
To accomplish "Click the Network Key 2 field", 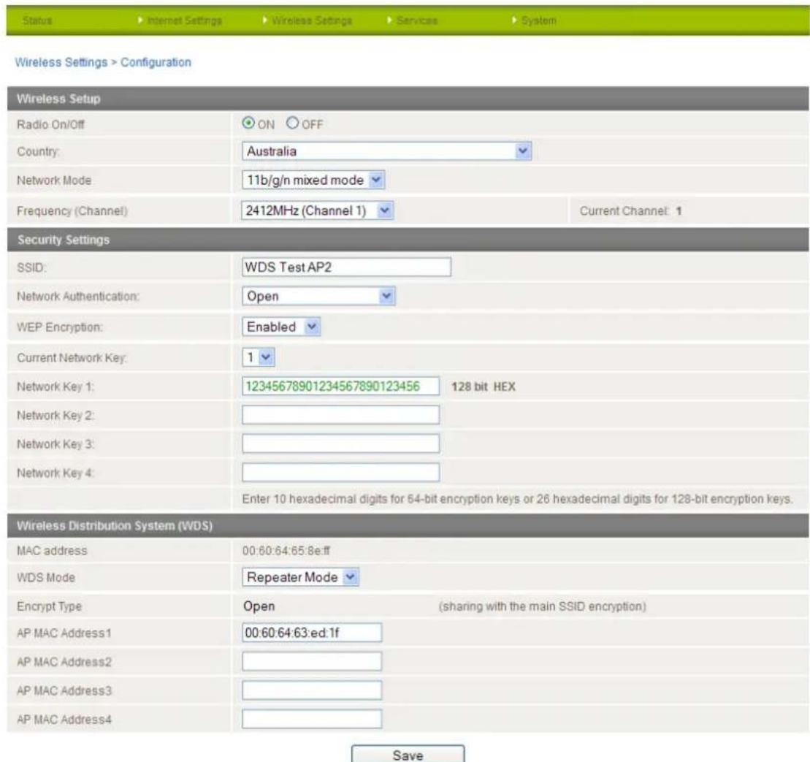I will pyautogui.click(x=340, y=415).
